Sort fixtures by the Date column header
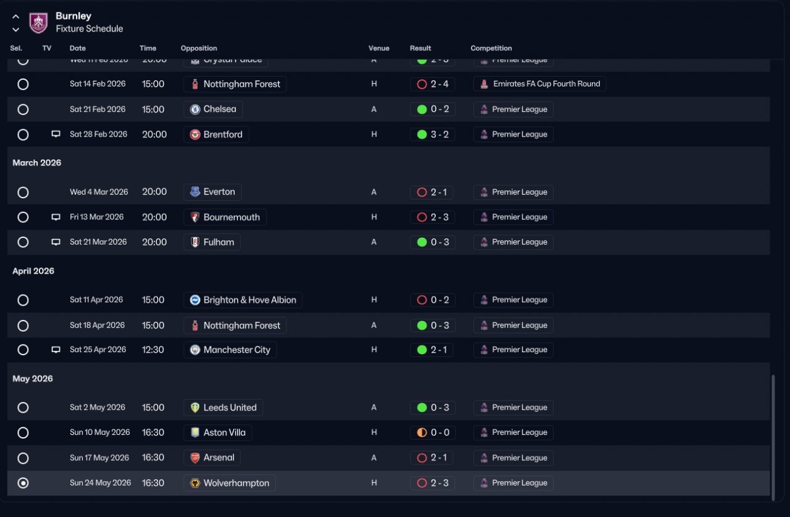Screen dimensions: 790x517 [78, 48]
